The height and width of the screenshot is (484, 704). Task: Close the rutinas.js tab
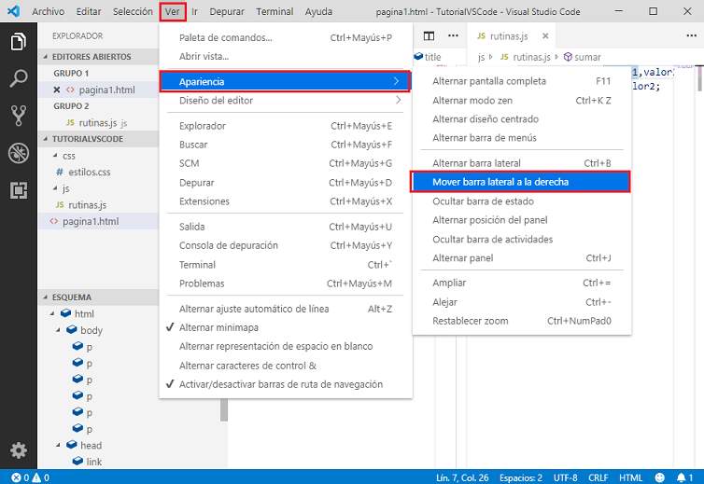pyautogui.click(x=545, y=35)
